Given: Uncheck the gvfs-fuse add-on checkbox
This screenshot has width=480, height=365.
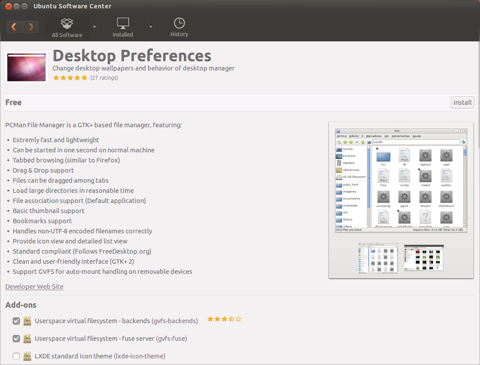Looking at the screenshot, I should point(16,339).
